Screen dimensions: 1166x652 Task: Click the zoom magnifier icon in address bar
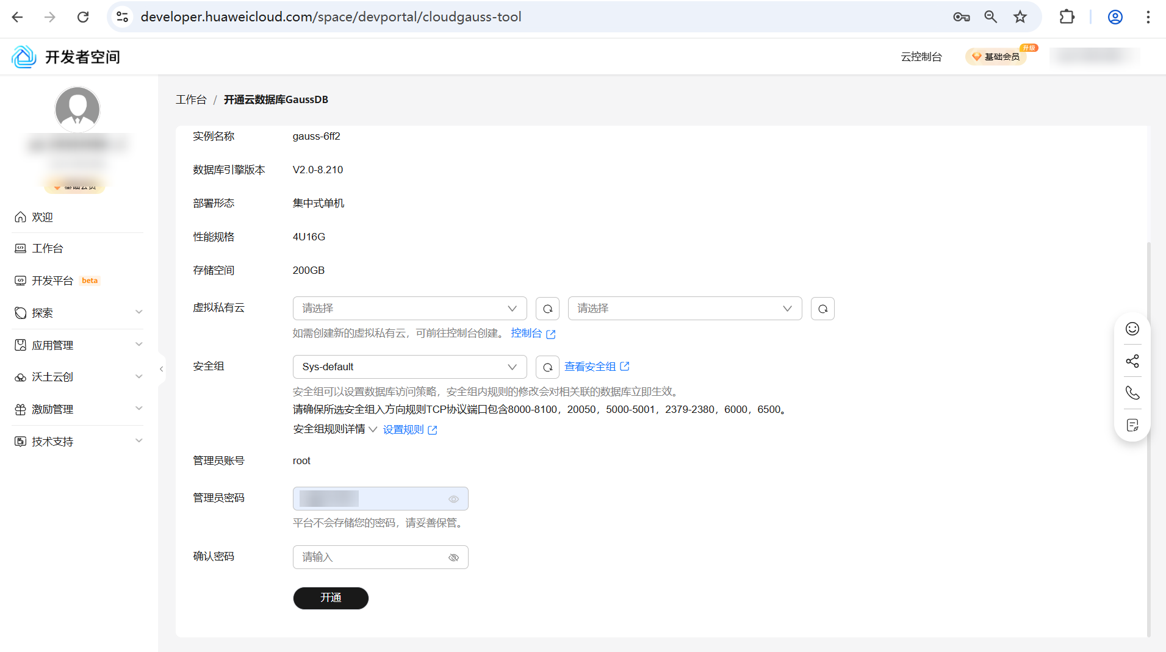[x=991, y=17]
